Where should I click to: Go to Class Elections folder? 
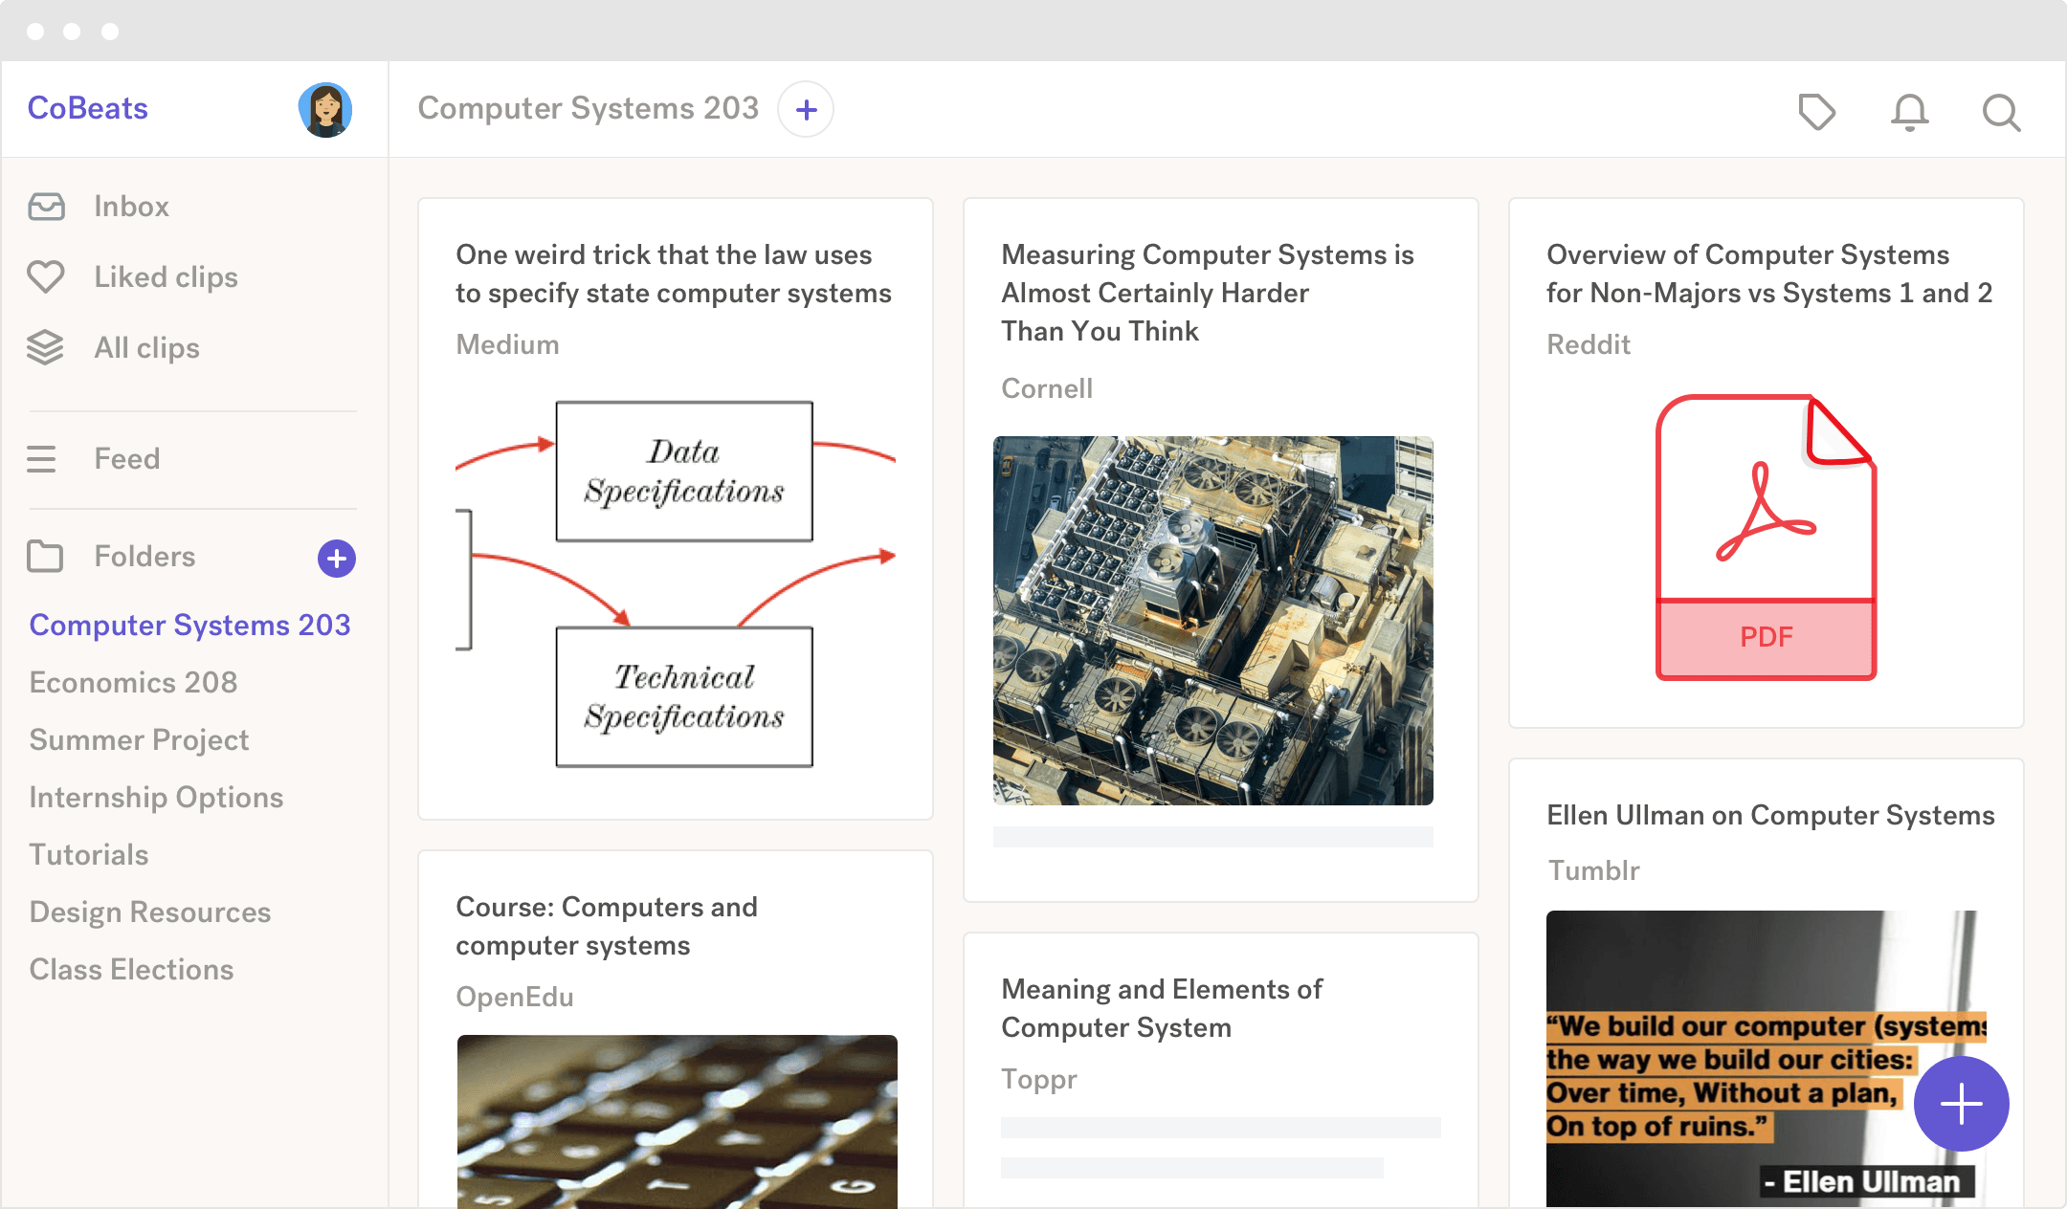[131, 970]
